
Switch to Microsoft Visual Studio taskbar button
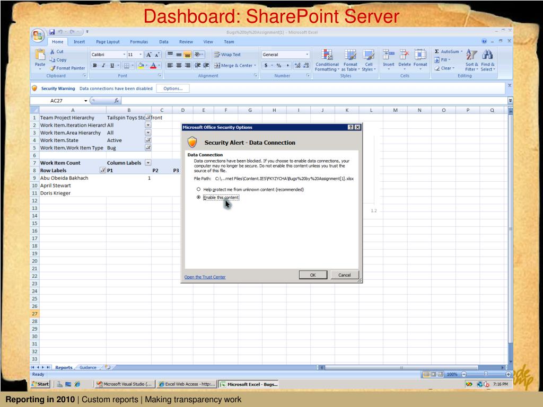125,384
